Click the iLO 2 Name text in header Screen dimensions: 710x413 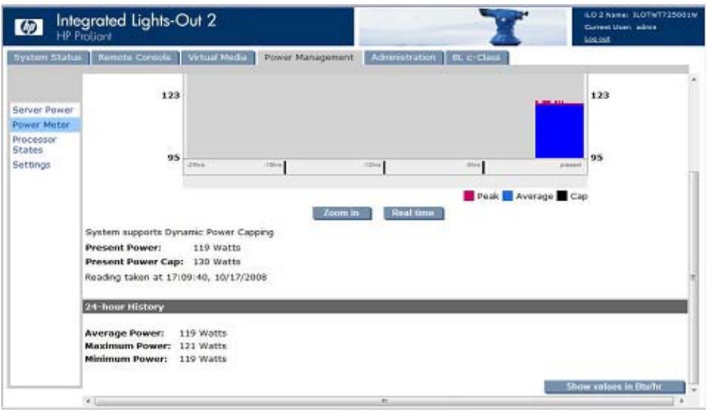click(640, 15)
